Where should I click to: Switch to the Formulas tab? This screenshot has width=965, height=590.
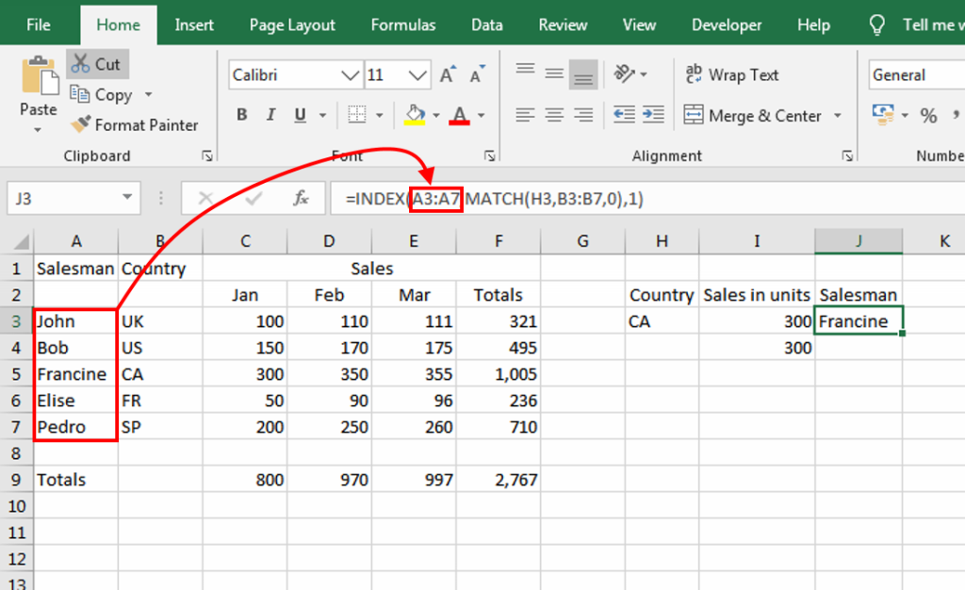[x=403, y=25]
